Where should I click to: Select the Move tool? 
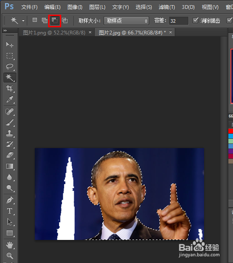10,44
